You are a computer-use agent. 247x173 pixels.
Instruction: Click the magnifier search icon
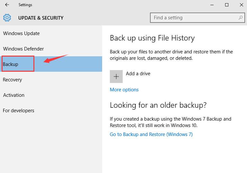[x=240, y=18]
